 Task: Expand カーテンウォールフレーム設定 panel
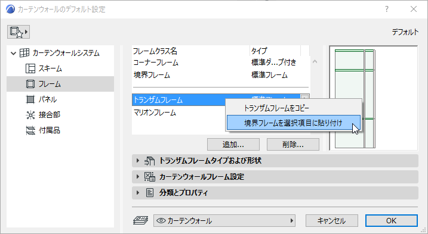pos(138,177)
